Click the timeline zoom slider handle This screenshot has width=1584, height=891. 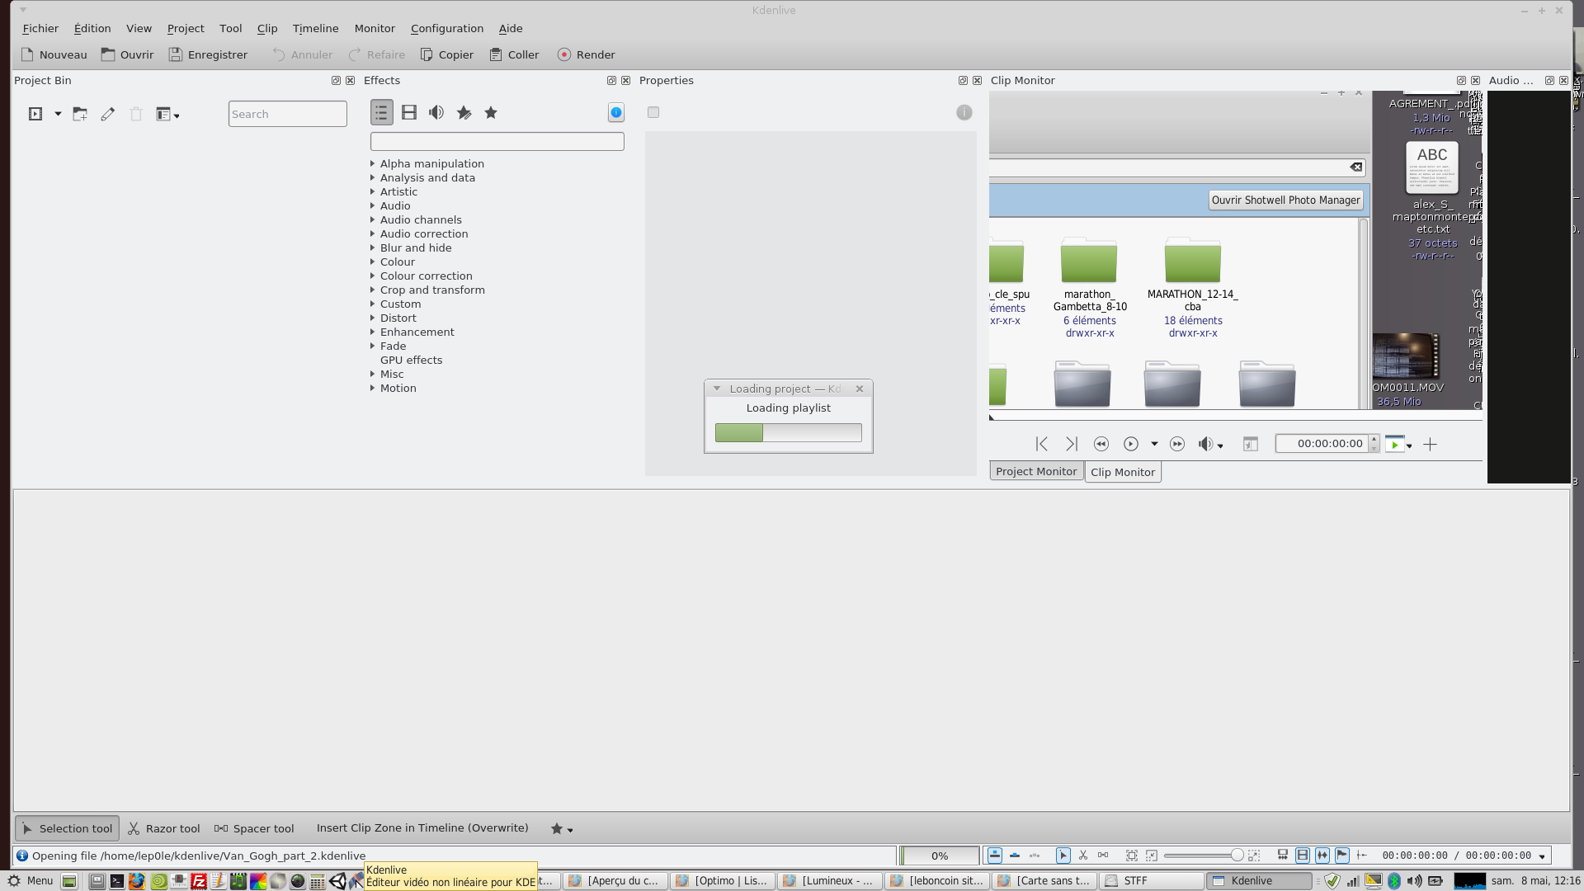tap(1237, 856)
